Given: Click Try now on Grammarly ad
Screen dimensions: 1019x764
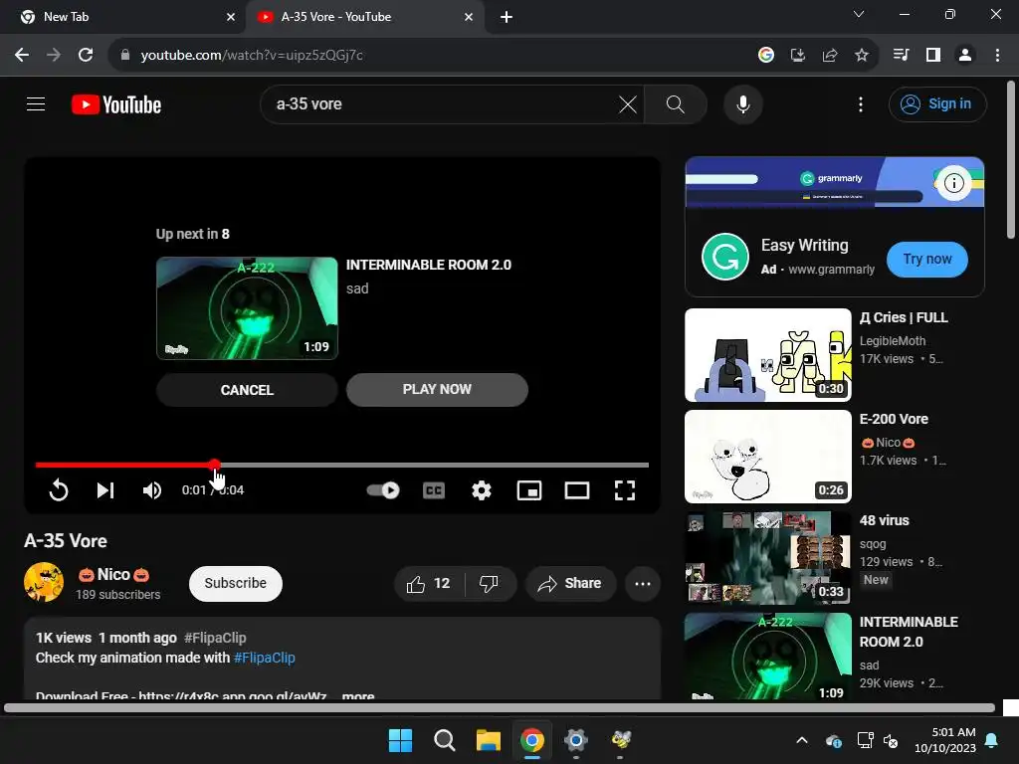Looking at the screenshot, I should [x=926, y=260].
